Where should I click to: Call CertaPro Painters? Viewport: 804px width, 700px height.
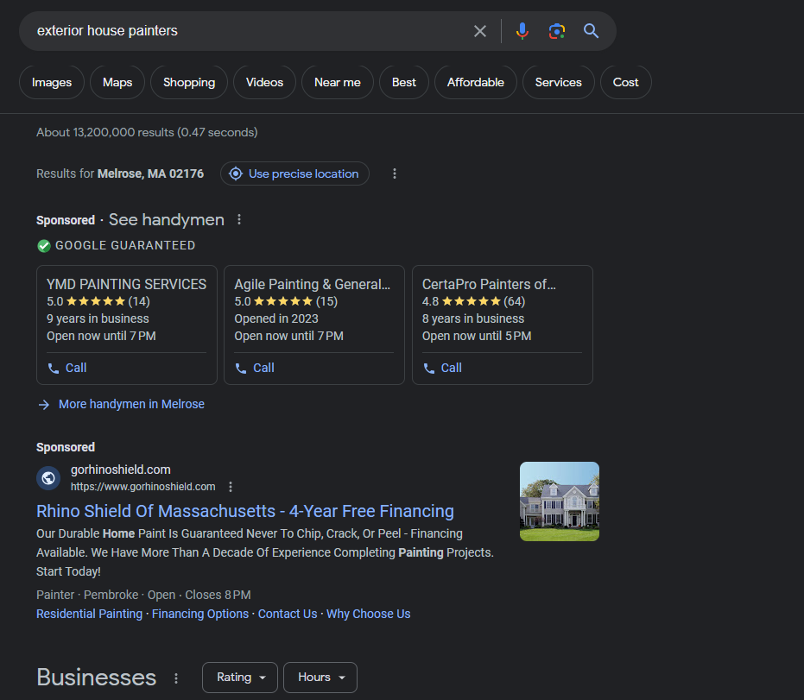click(442, 368)
